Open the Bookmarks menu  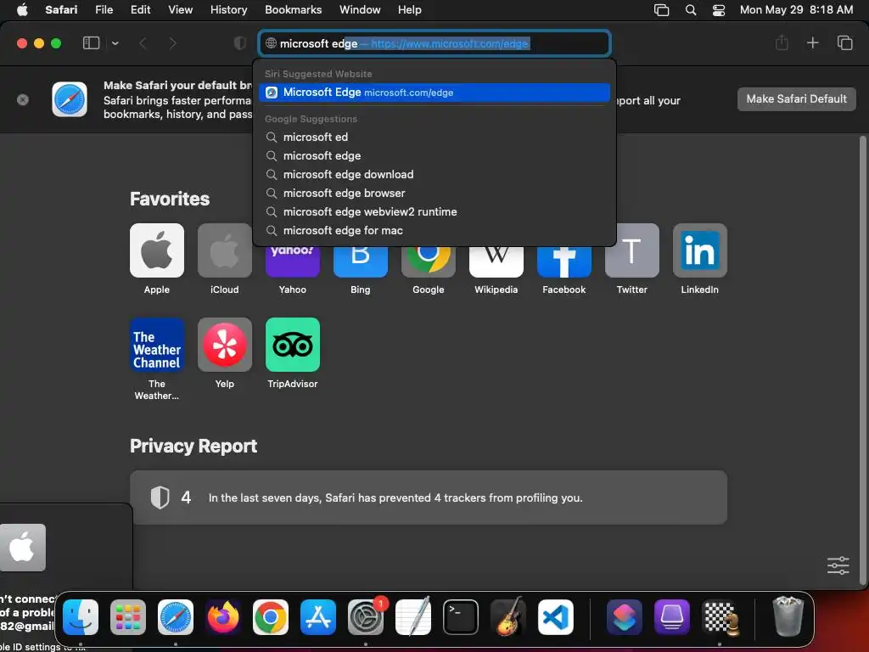click(293, 10)
